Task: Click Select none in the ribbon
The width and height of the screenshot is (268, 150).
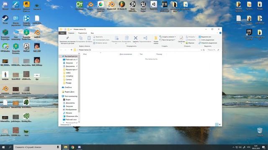Action: (x=206, y=40)
